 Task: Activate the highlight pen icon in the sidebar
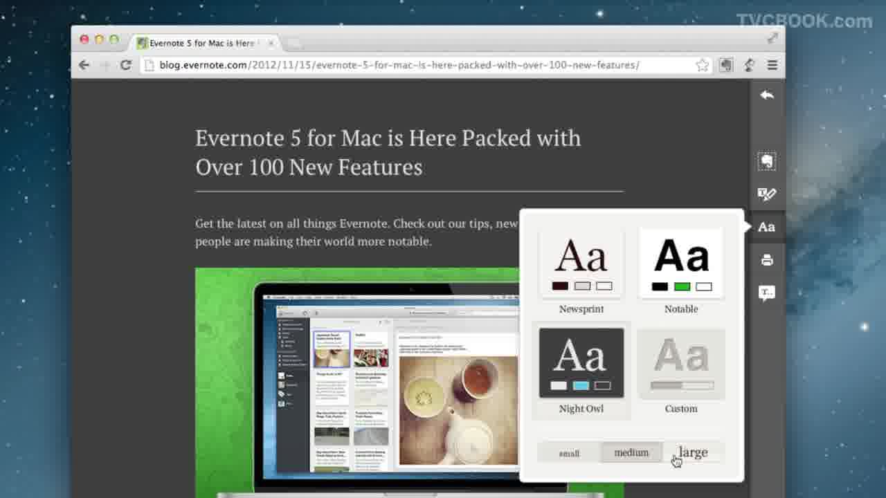pyautogui.click(x=767, y=194)
